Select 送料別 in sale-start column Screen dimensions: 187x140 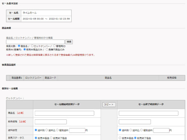(x=36, y=130)
